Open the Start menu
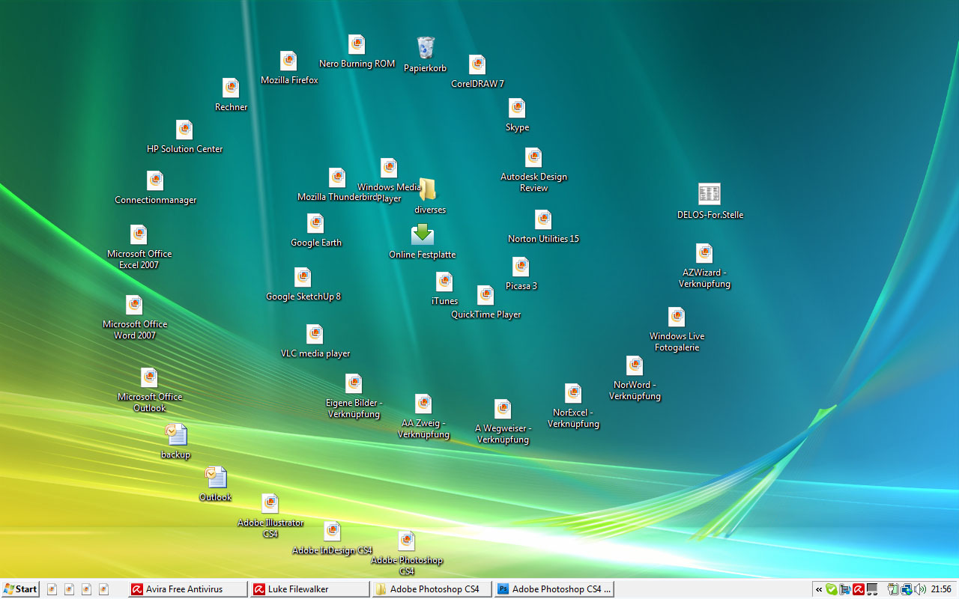959x599 pixels. (x=20, y=589)
